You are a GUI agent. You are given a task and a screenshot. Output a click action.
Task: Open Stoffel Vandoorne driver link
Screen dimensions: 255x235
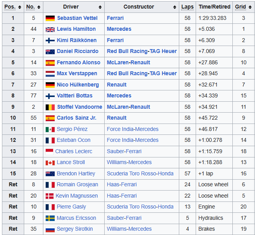tap(80, 107)
